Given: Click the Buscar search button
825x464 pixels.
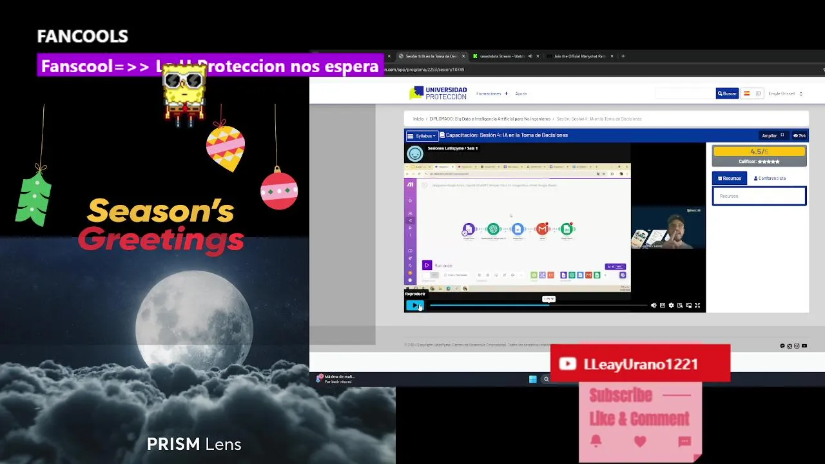Looking at the screenshot, I should (727, 93).
